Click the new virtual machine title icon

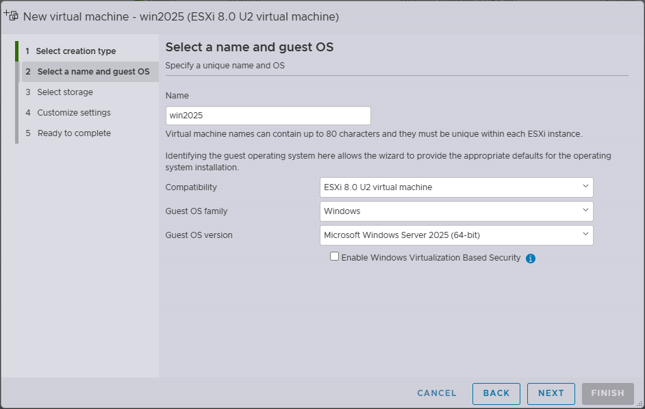click(x=12, y=15)
